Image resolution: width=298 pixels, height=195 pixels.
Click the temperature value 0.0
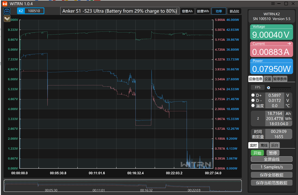tap(274, 106)
